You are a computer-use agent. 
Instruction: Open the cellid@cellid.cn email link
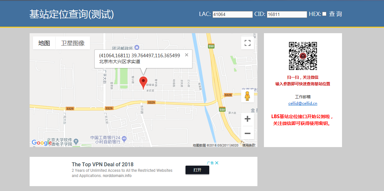click(x=303, y=103)
